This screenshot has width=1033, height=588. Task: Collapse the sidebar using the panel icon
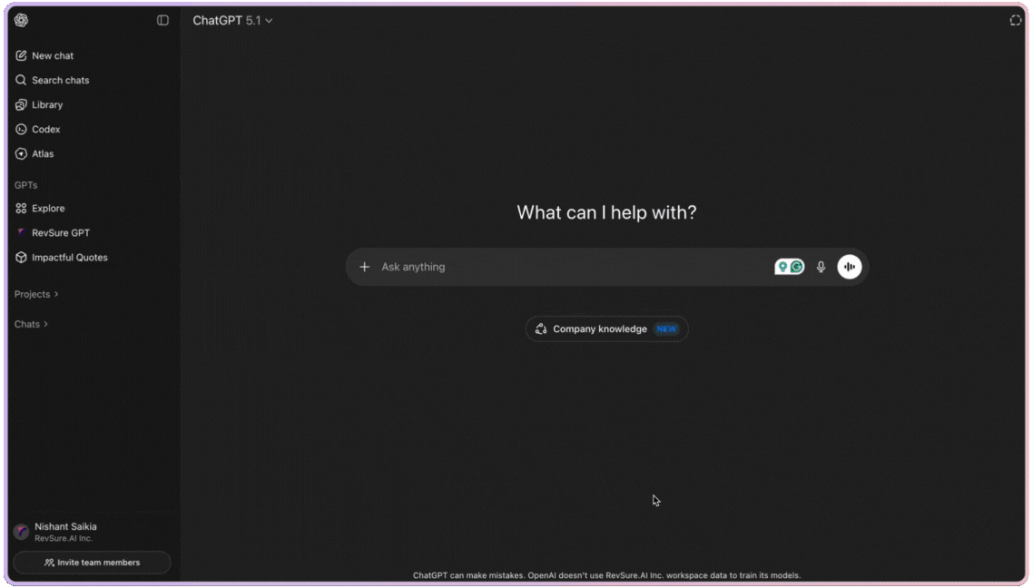[162, 20]
